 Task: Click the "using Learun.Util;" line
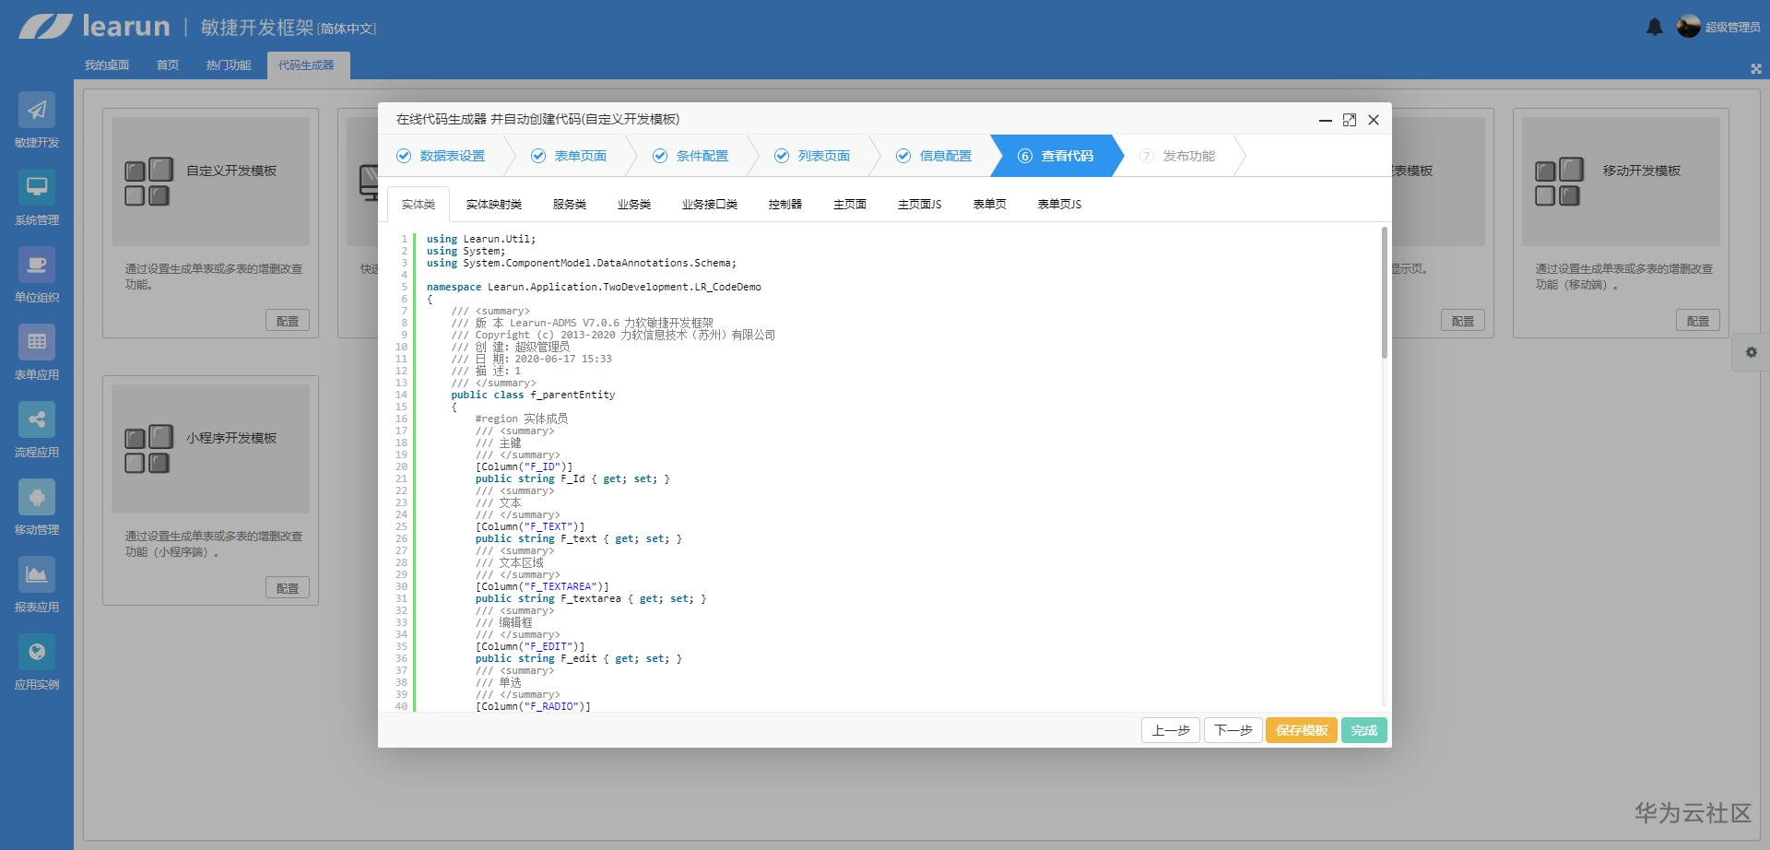point(481,239)
